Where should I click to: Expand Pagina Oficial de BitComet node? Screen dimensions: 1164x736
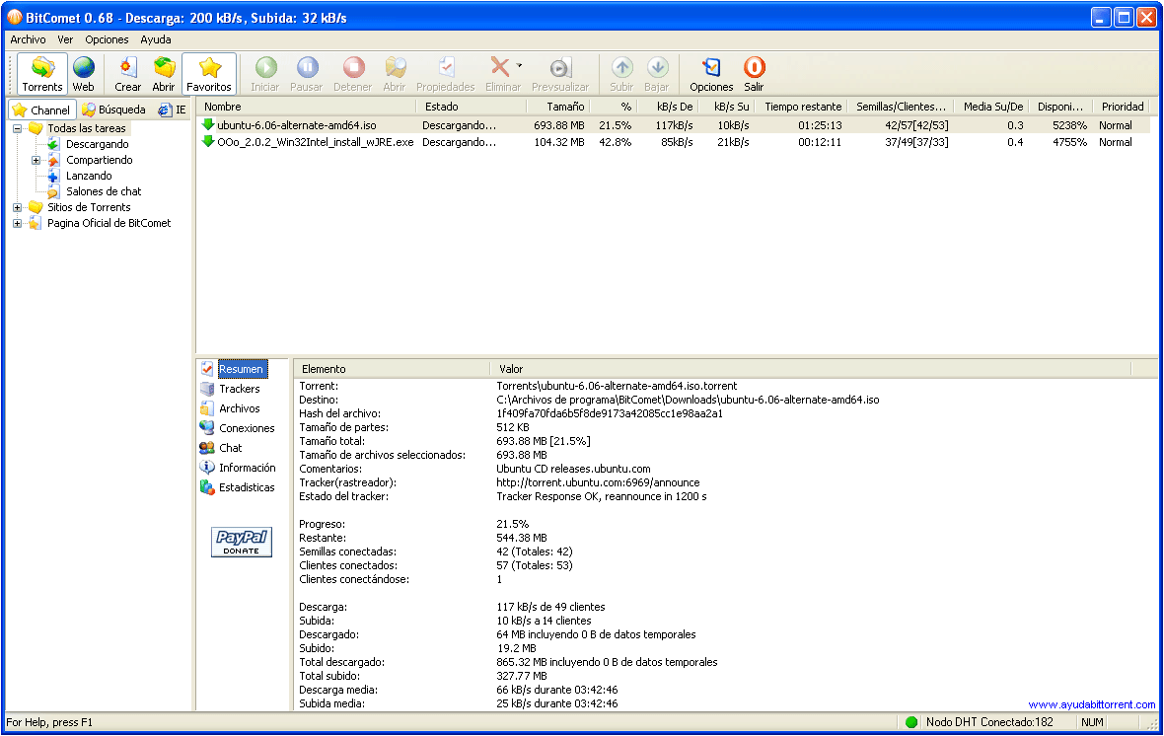click(17, 224)
